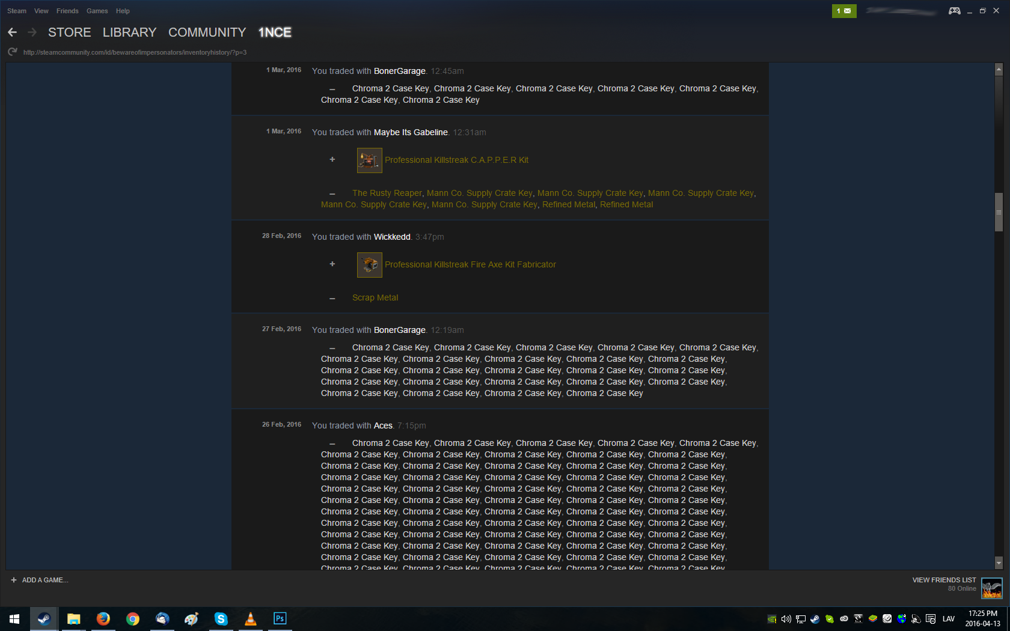The image size is (1010, 631).
Task: Switch to the COMMUNITY tab
Action: 207,32
